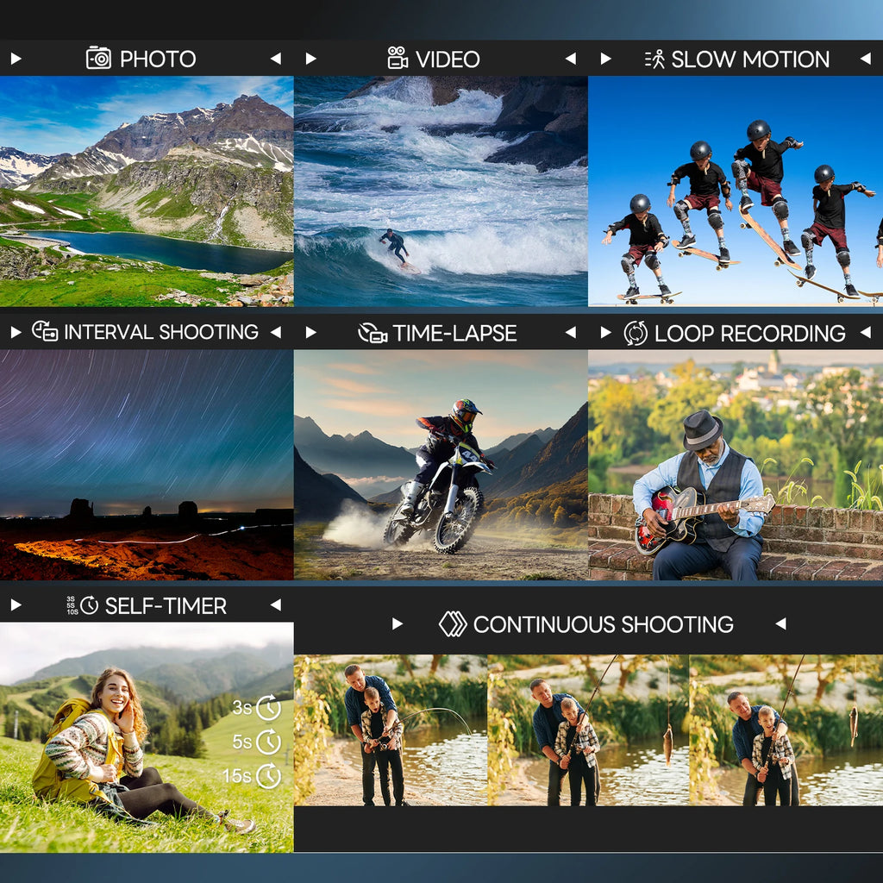Click the right-pointing arrow before PHOTO
Image resolution: width=883 pixels, height=883 pixels.
(16, 59)
